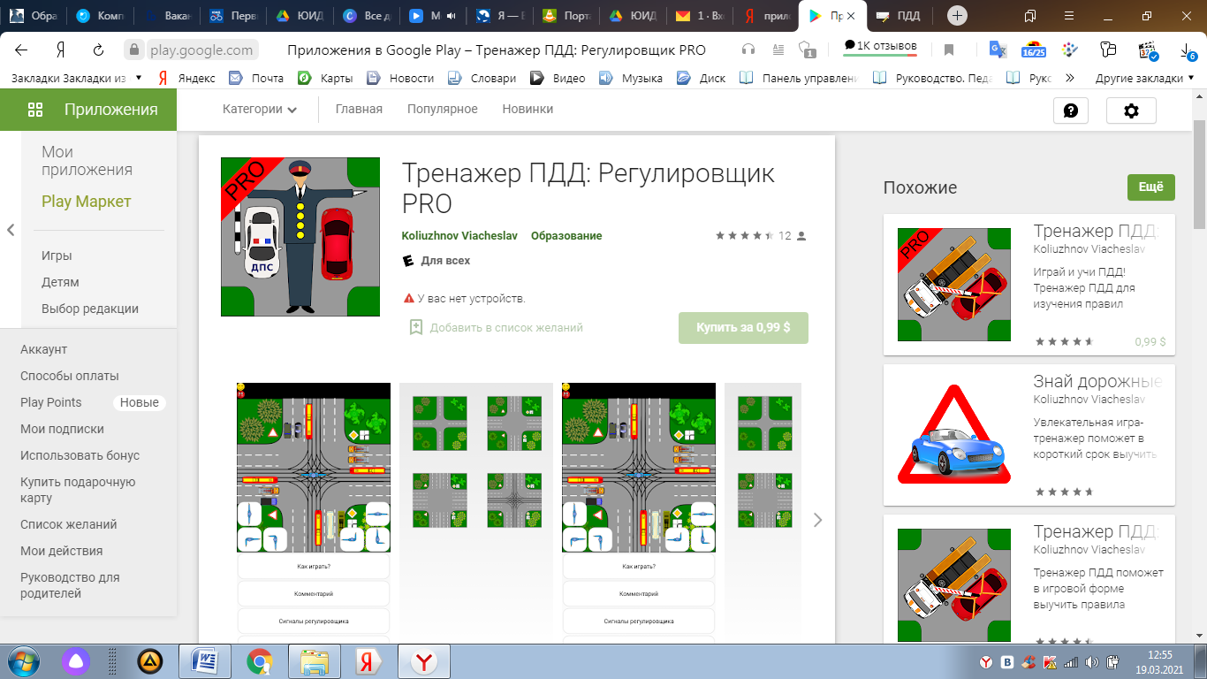1207x679 pixels.
Task: Click Купить за 0,99 $ button
Action: coord(743,327)
